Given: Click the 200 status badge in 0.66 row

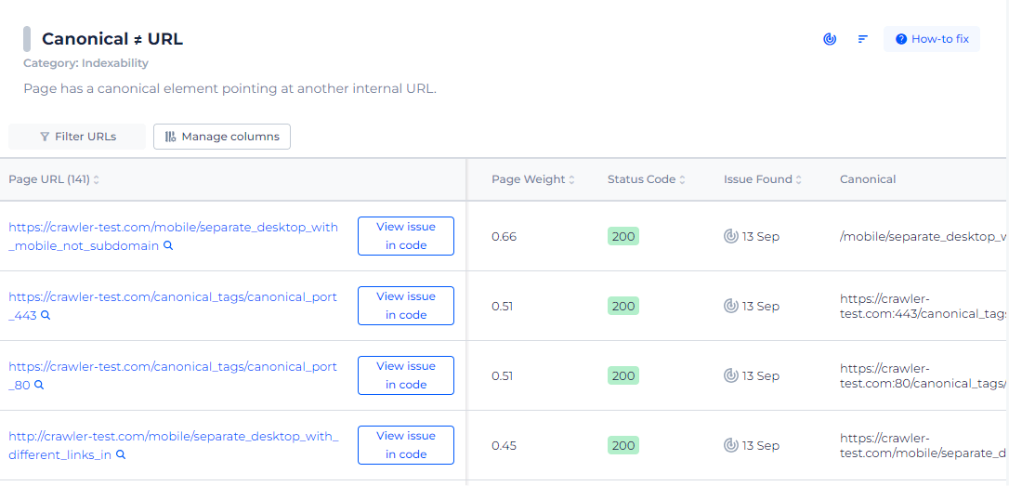Looking at the screenshot, I should (622, 236).
